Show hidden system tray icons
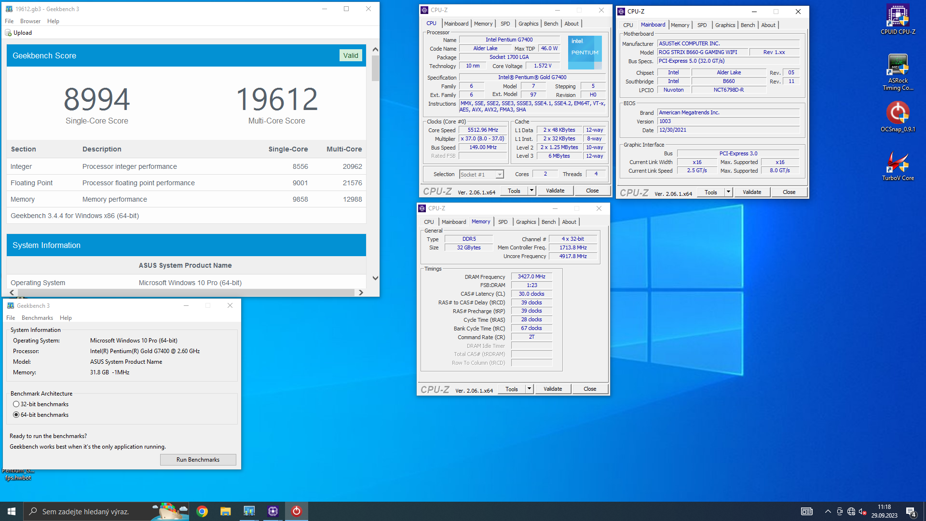Image resolution: width=926 pixels, height=521 pixels. (828, 511)
